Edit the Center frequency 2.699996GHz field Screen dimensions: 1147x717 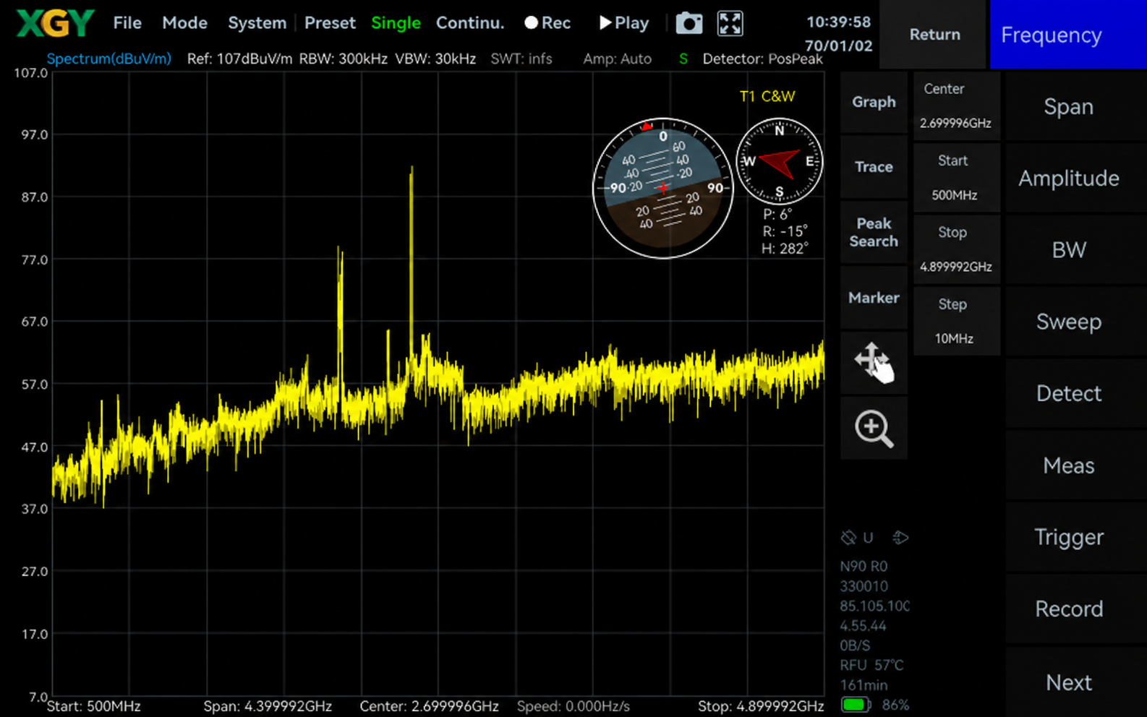pyautogui.click(x=956, y=106)
